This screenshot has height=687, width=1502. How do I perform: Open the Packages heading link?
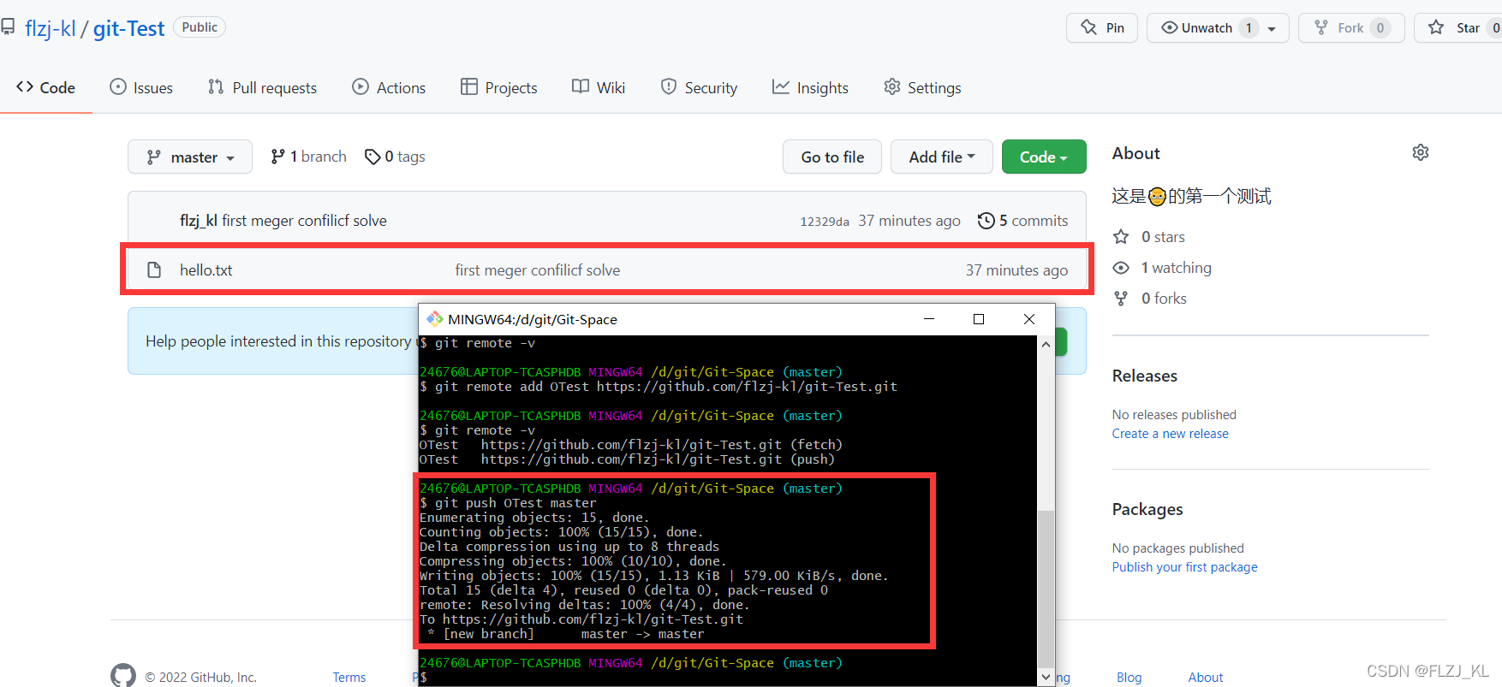point(1147,509)
